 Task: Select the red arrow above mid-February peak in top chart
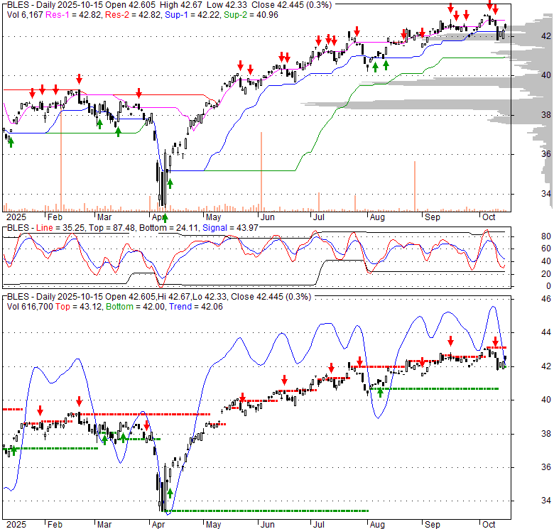[x=79, y=79]
